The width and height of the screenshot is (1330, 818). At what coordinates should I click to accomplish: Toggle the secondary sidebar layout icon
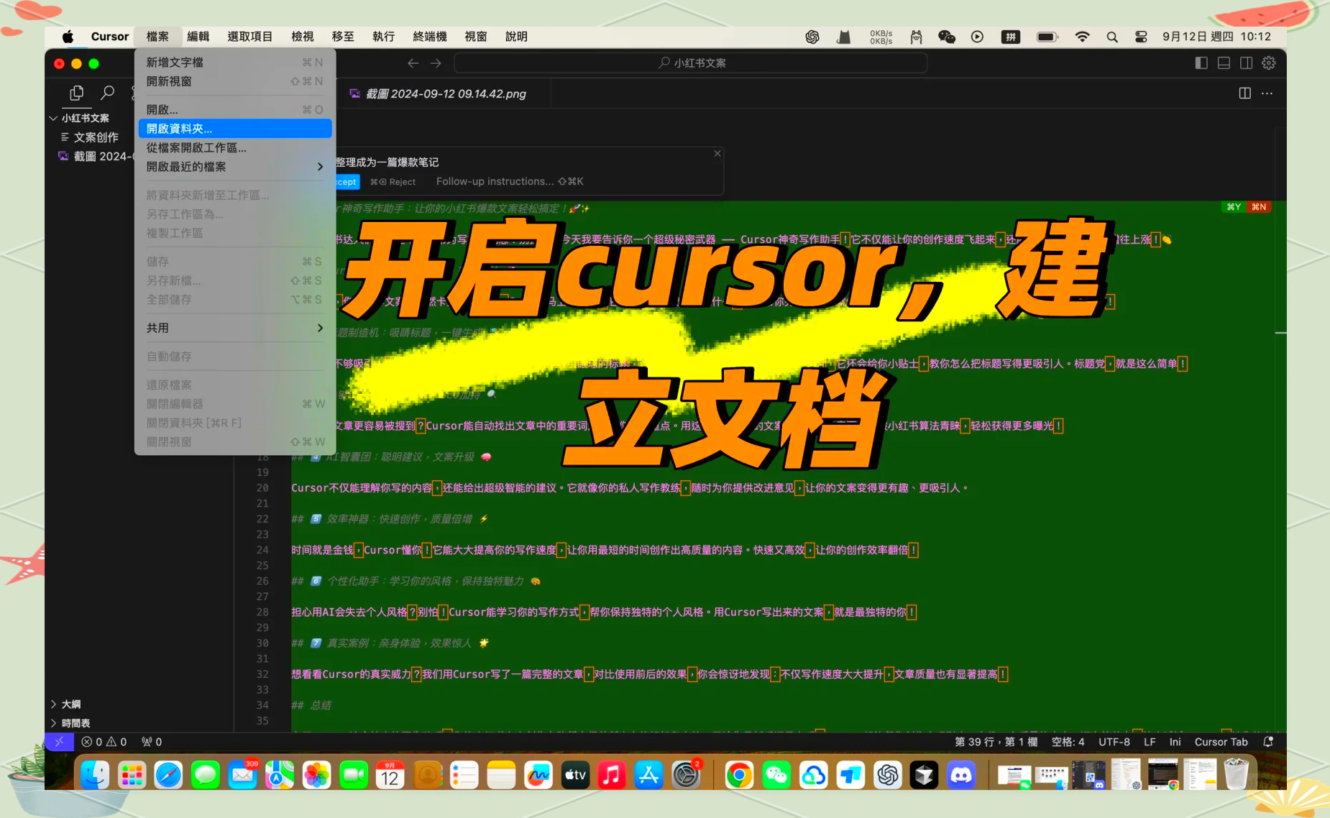coord(1246,63)
